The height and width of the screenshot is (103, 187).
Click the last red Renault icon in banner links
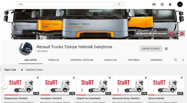(x=182, y=34)
